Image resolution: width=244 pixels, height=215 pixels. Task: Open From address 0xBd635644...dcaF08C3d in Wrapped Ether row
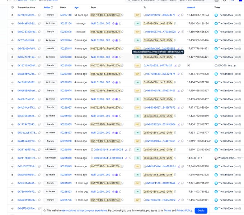108,158
